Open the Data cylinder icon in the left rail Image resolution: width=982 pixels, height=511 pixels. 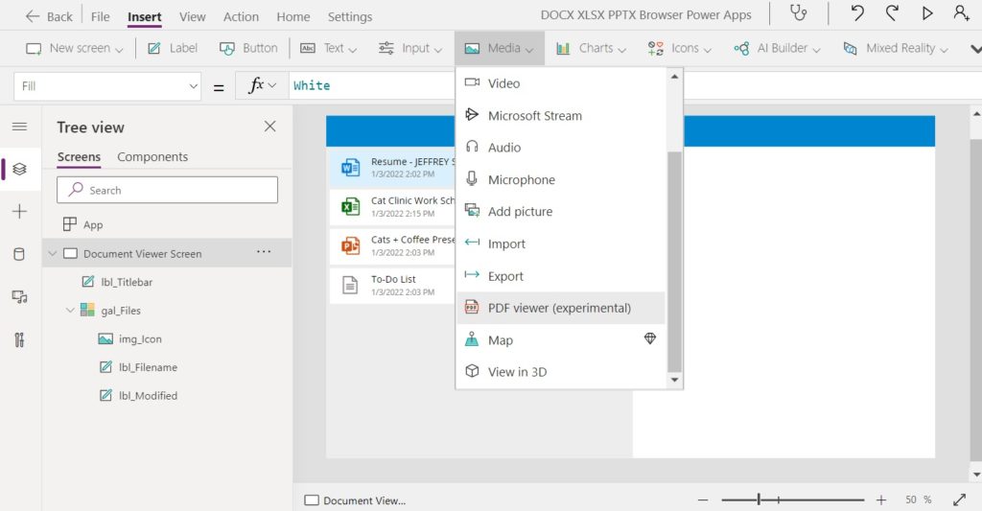[19, 254]
